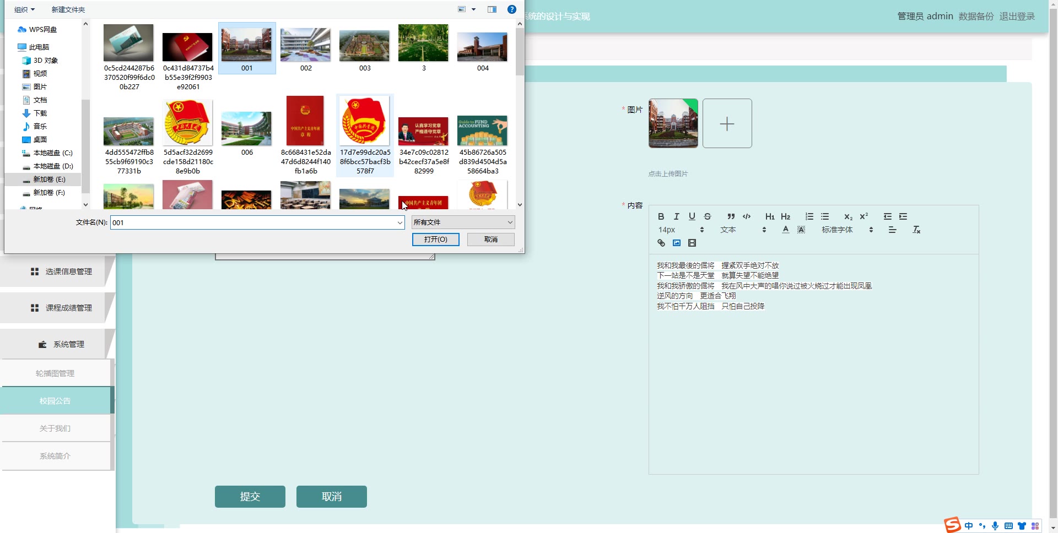Open the 标准字体 font family dropdown
The width and height of the screenshot is (1058, 533).
(847, 230)
